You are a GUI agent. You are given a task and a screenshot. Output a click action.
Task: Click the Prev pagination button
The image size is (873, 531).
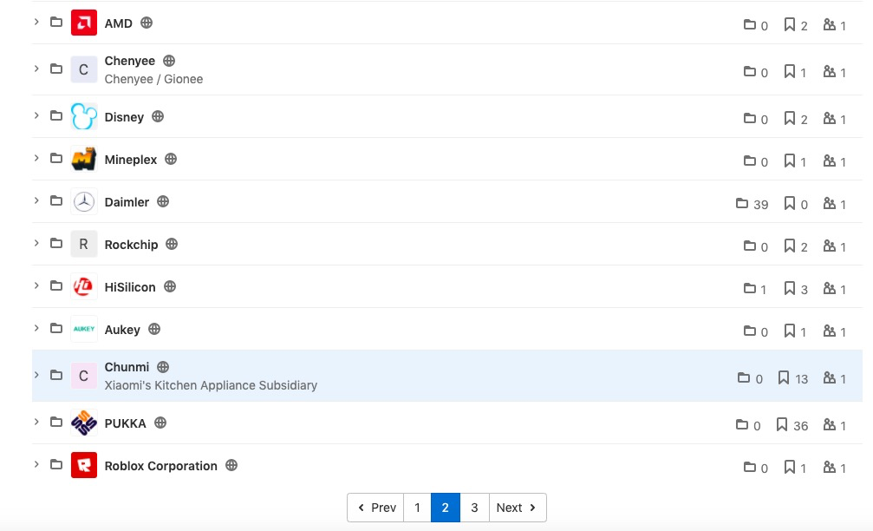(x=376, y=508)
